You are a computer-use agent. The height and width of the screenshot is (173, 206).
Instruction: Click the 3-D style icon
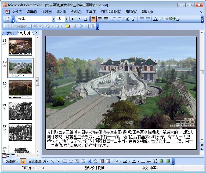click(168, 161)
